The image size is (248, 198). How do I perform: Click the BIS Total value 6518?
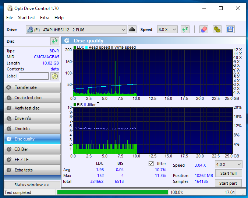pos(119,181)
